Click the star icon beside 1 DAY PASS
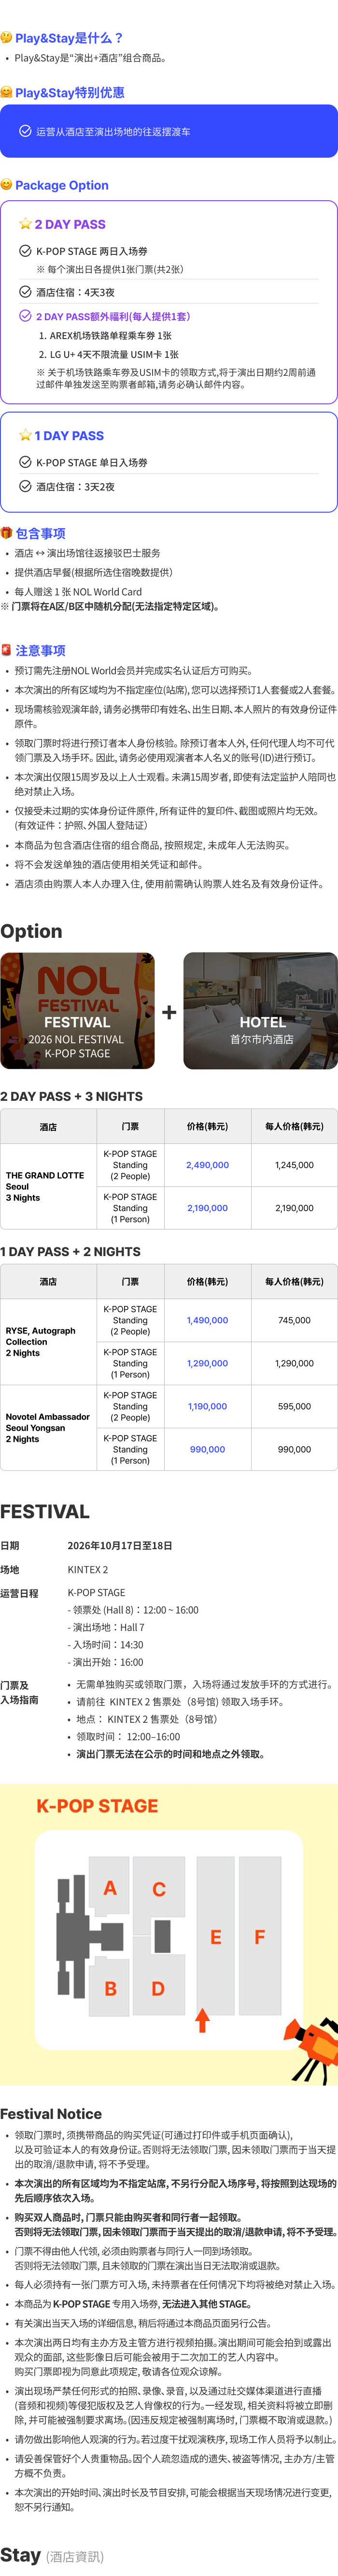Viewport: 338px width, 2576px height. [25, 435]
